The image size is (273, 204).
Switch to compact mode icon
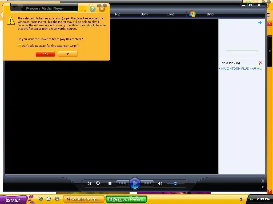263,187
